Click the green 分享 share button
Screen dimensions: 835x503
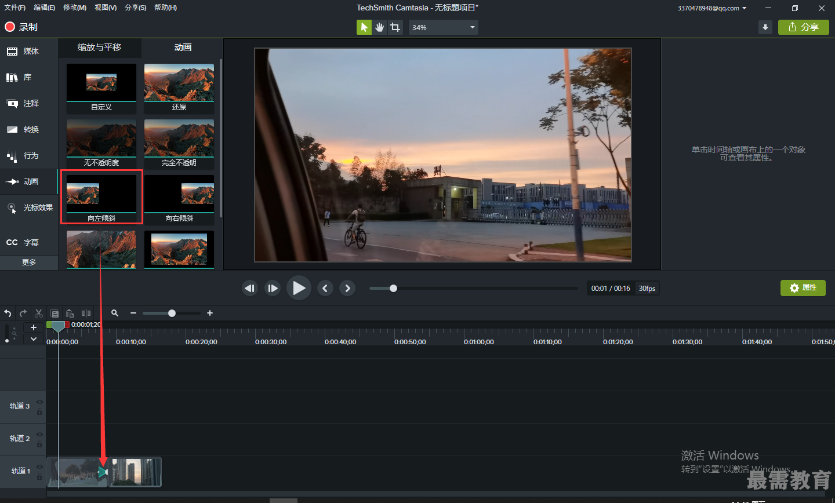[804, 27]
